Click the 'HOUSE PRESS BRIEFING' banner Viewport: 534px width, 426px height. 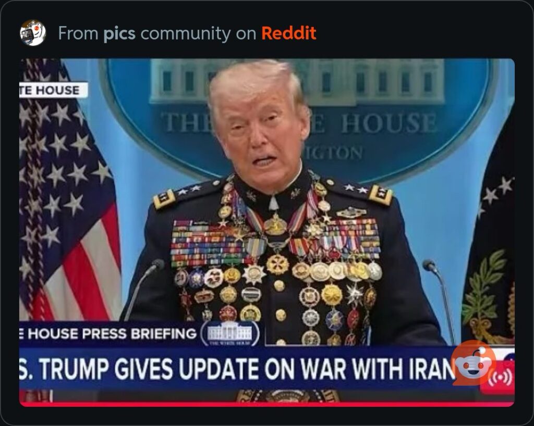click(x=108, y=333)
